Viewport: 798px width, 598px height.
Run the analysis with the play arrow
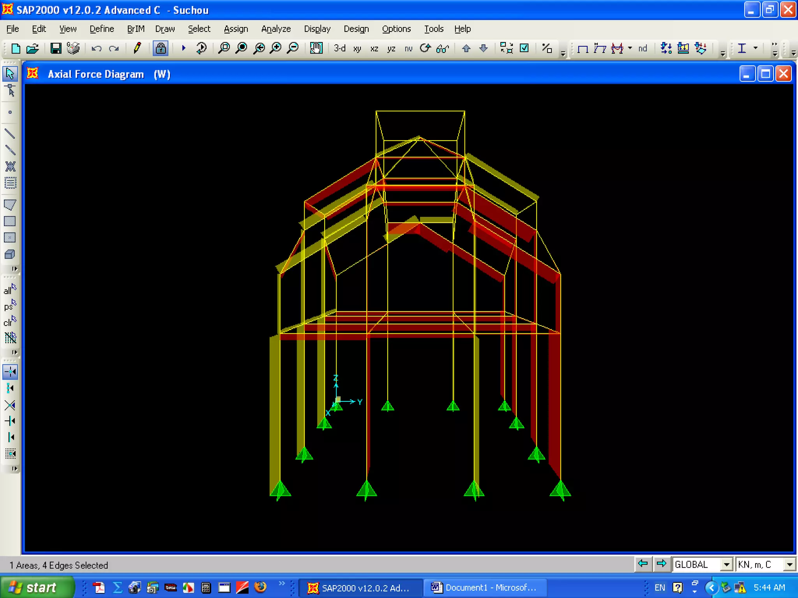tap(184, 48)
